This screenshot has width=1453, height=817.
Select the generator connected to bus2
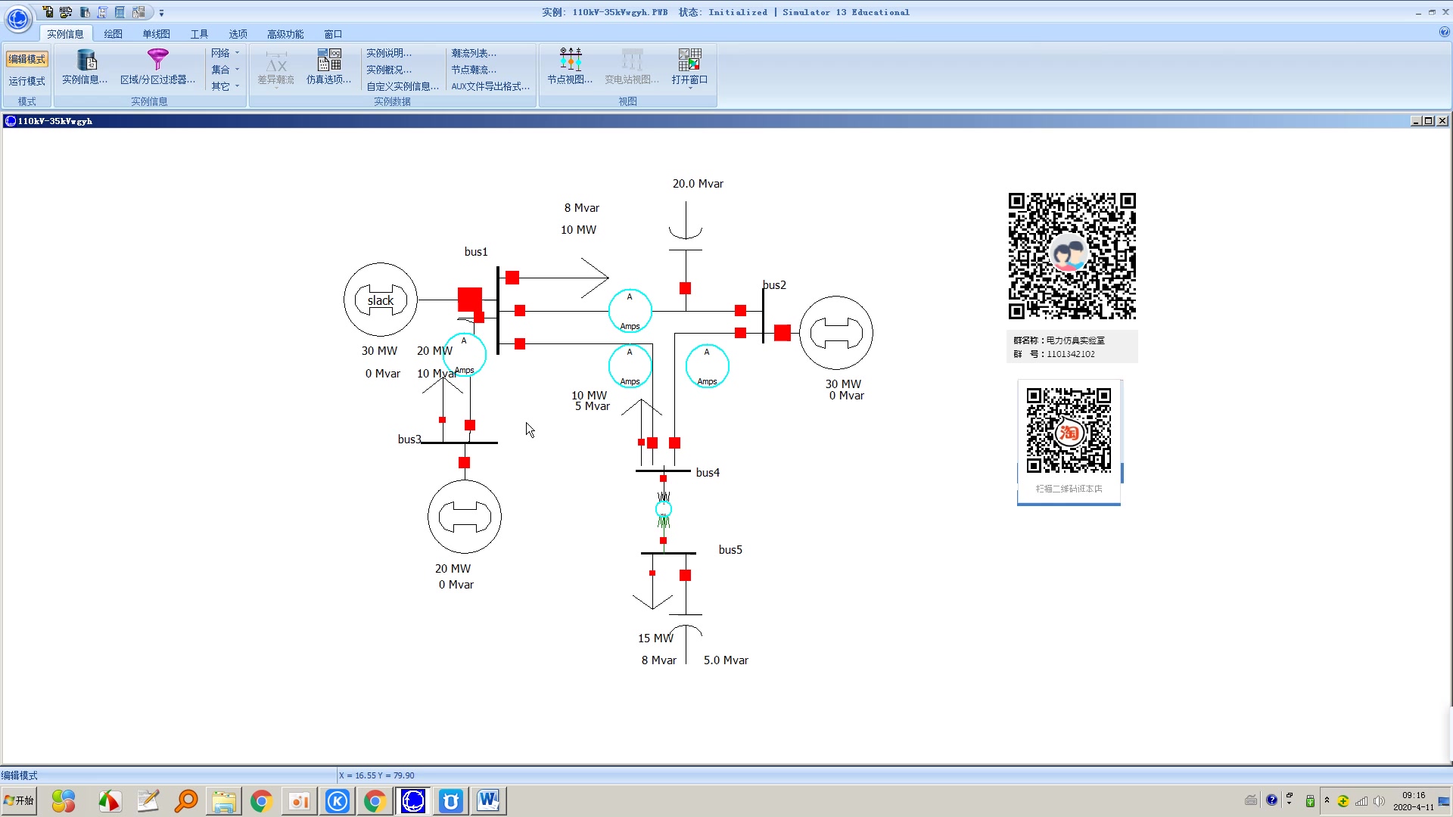836,333
